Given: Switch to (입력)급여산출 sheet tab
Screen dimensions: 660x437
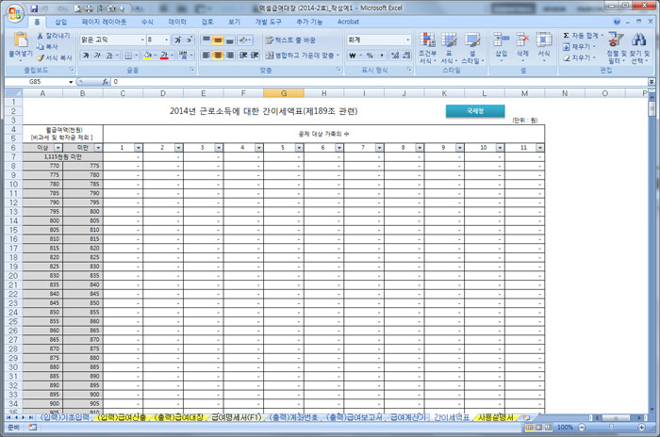Looking at the screenshot, I should pos(122,417).
